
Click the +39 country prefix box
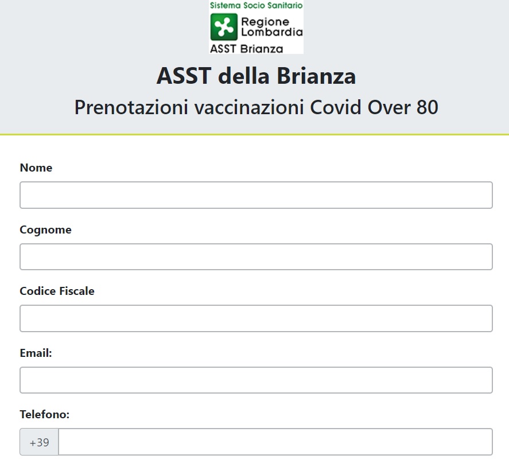pos(39,442)
